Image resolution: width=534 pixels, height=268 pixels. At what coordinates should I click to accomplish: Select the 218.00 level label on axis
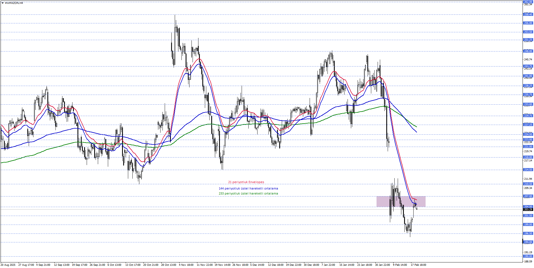pyautogui.click(x=528, y=157)
